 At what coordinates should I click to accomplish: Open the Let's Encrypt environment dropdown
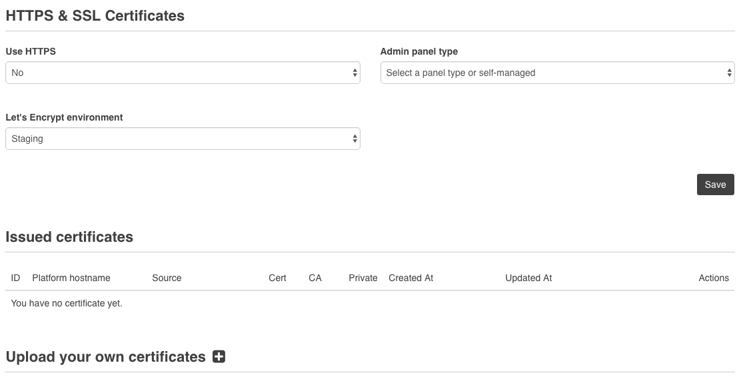183,139
